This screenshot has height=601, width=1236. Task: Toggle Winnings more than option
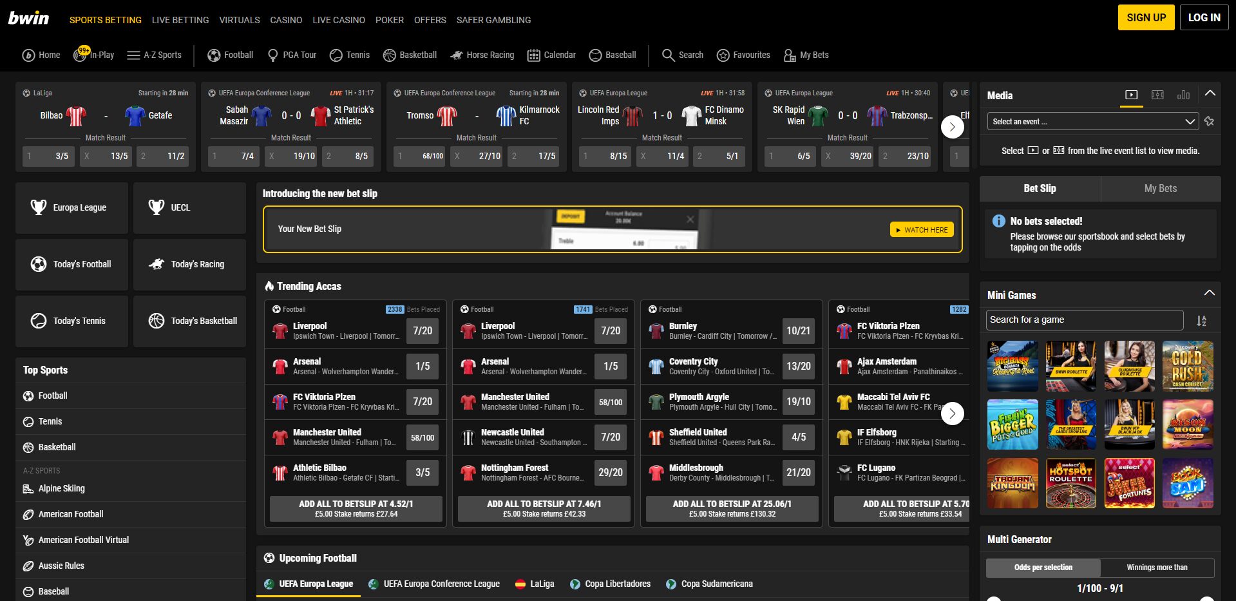click(1157, 568)
